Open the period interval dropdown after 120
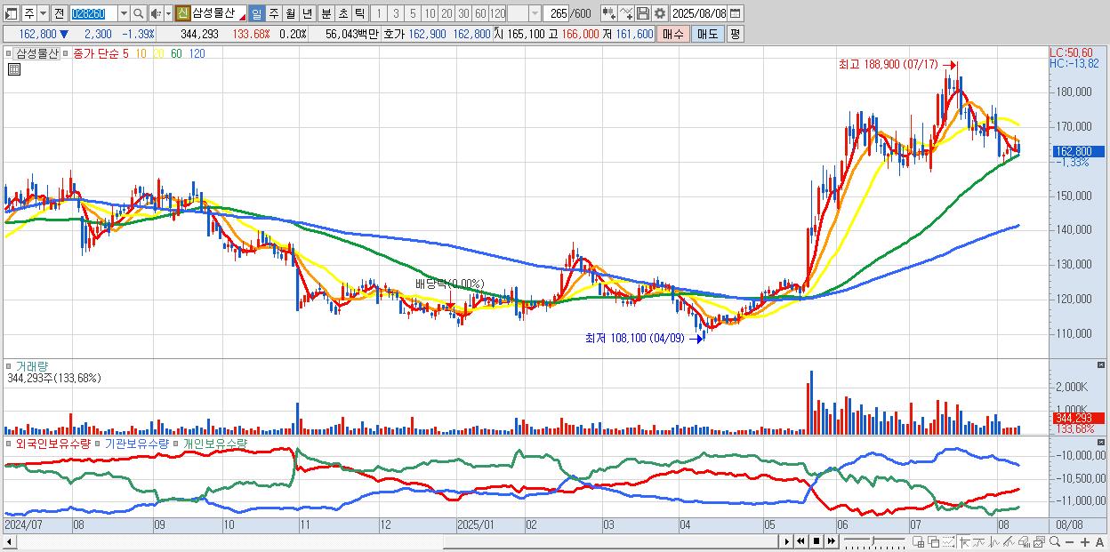Viewport: 1110px width, 552px height. point(535,13)
